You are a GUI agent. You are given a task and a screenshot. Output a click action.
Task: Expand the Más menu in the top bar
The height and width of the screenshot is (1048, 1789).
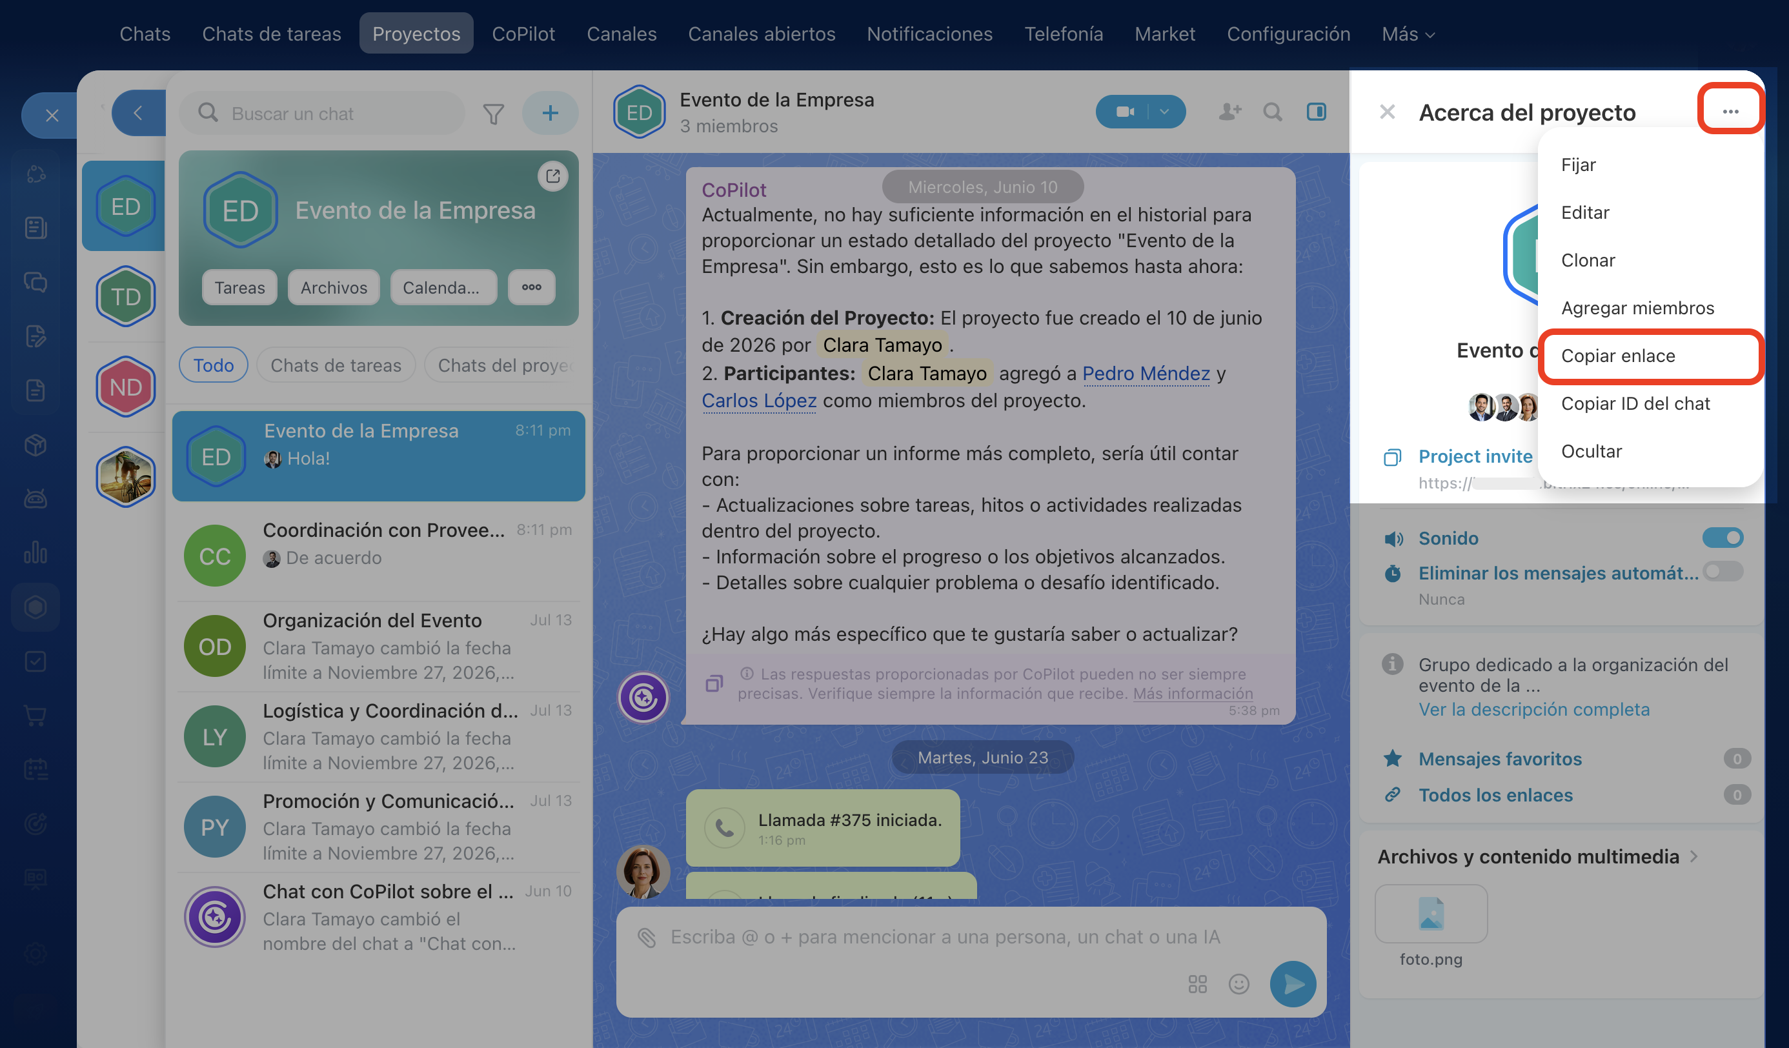click(x=1408, y=34)
